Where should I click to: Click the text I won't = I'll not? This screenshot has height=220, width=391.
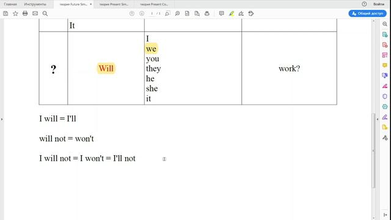point(108,158)
